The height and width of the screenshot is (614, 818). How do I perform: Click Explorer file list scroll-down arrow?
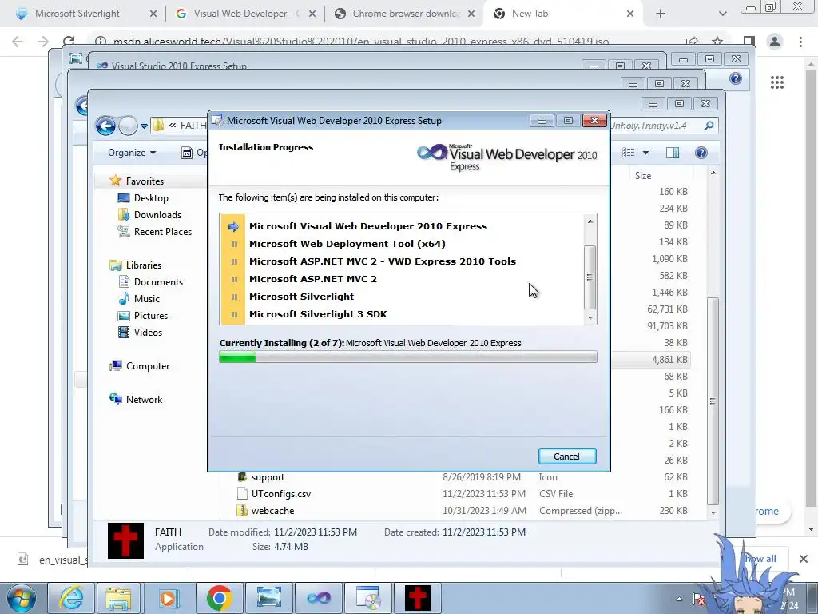pos(713,512)
